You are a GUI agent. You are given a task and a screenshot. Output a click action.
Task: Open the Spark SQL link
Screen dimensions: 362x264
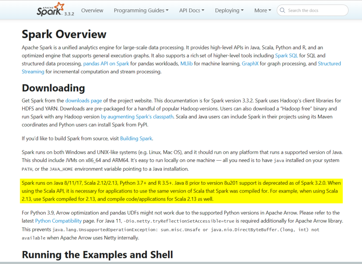[286, 55]
